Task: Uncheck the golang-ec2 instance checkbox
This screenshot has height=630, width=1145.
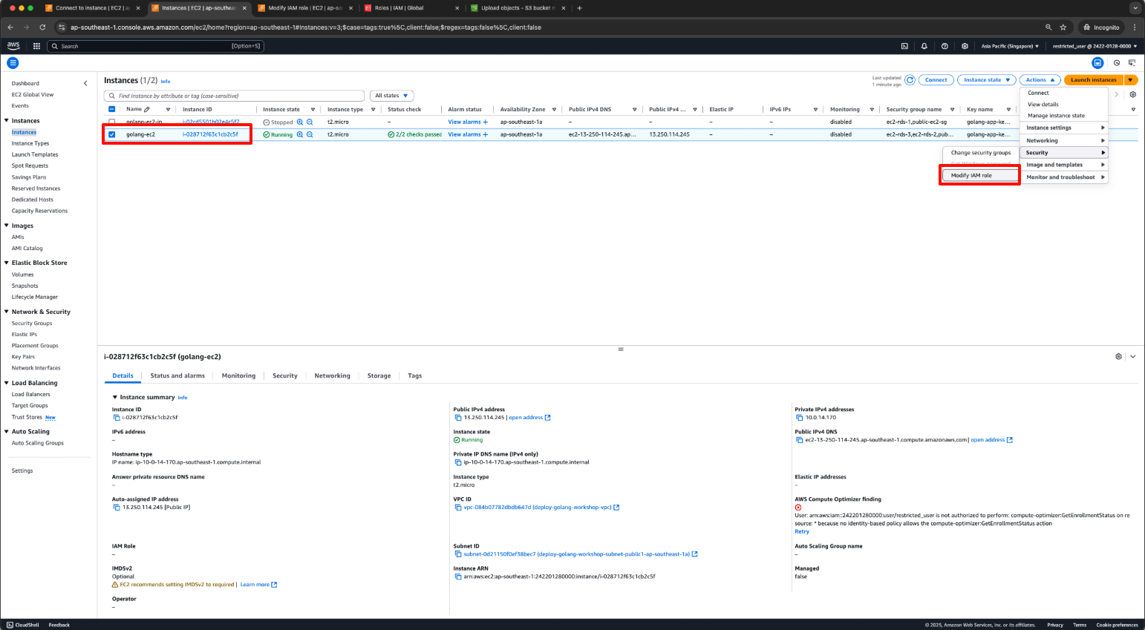Action: (112, 134)
